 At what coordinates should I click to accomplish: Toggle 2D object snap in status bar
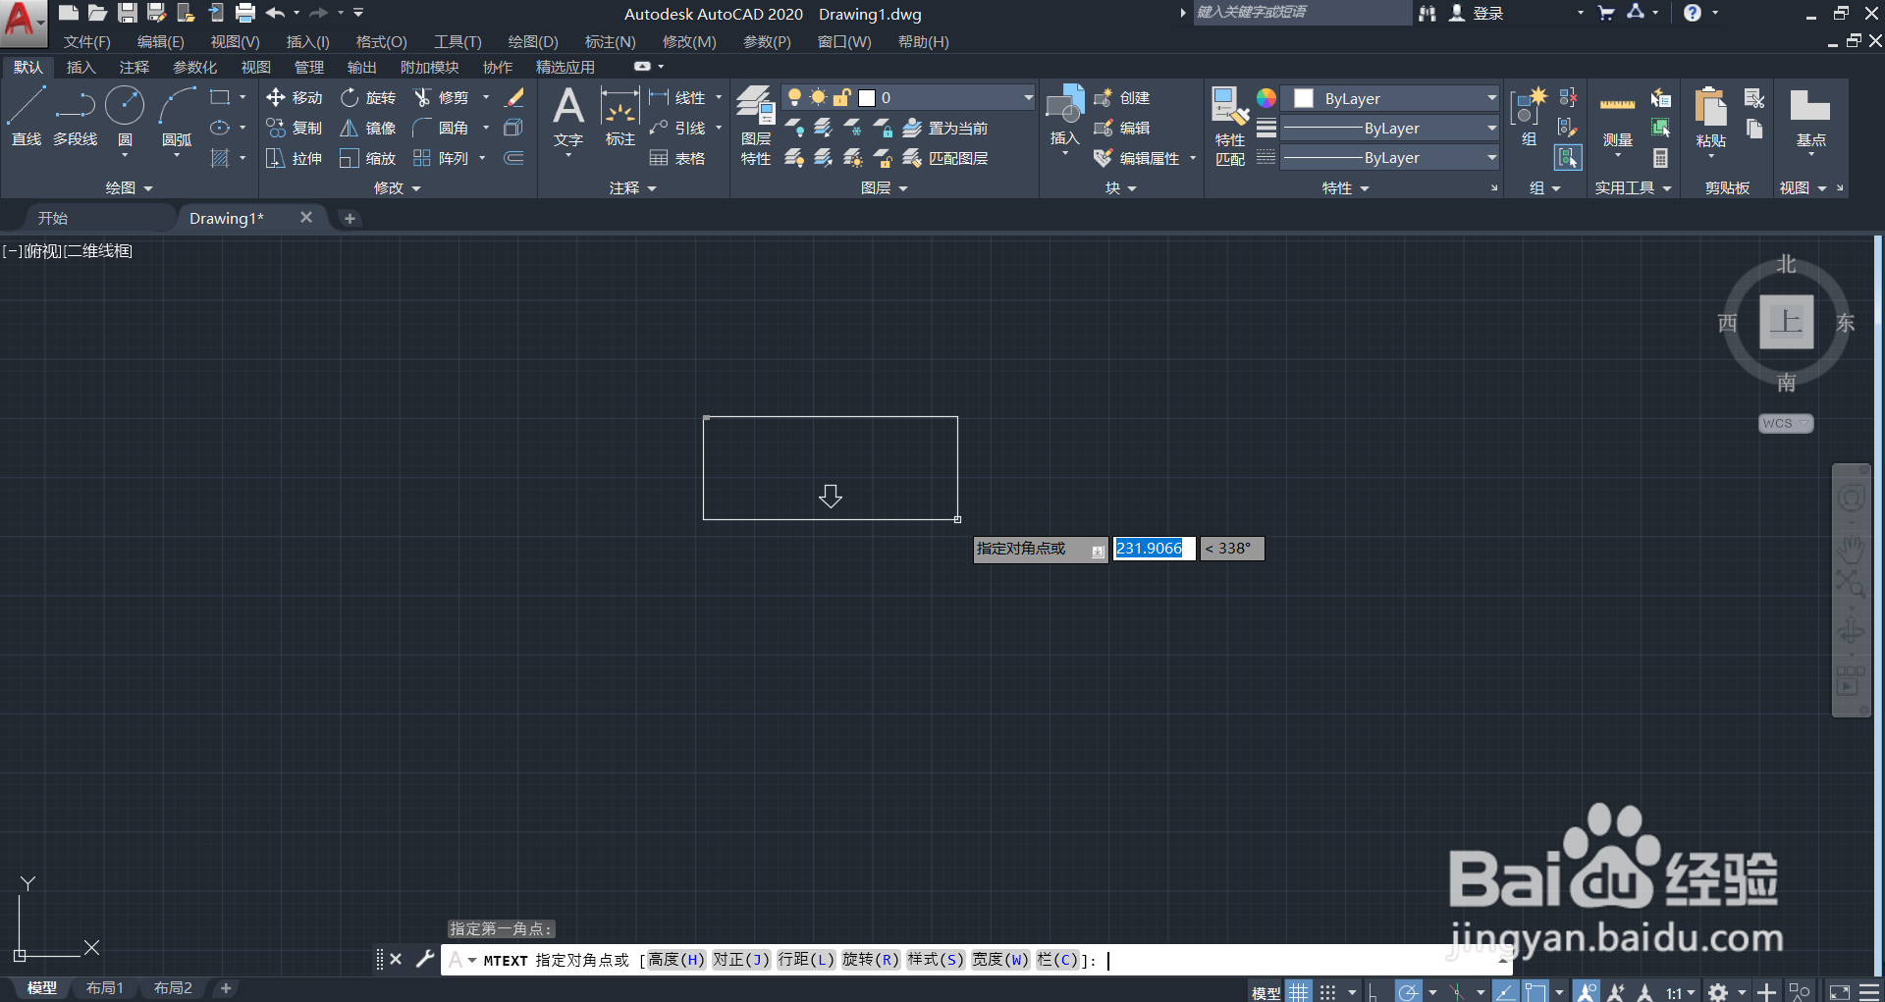click(1535, 992)
